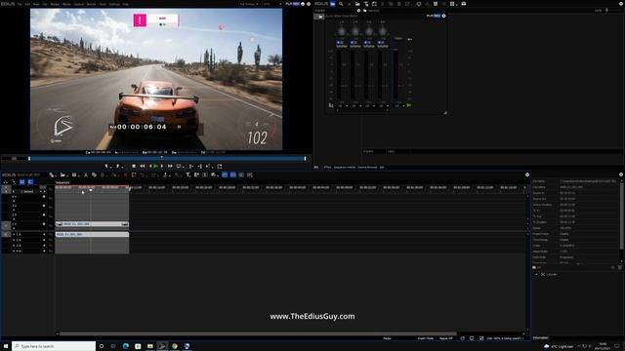Screen dimensions: 625x351
Task: Click the New Sequence icon on timeline toolbar
Action: coord(52,175)
